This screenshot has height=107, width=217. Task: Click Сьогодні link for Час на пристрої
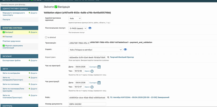click(93, 67)
